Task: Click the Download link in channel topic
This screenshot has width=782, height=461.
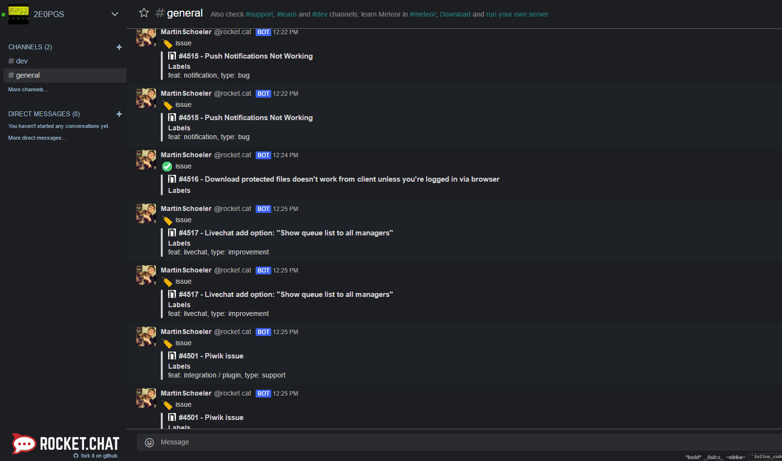Action: (x=455, y=14)
